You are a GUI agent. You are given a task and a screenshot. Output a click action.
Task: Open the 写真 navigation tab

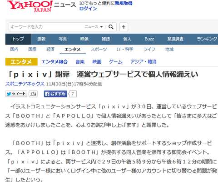coord(63,39)
